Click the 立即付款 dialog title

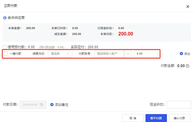[11, 6]
